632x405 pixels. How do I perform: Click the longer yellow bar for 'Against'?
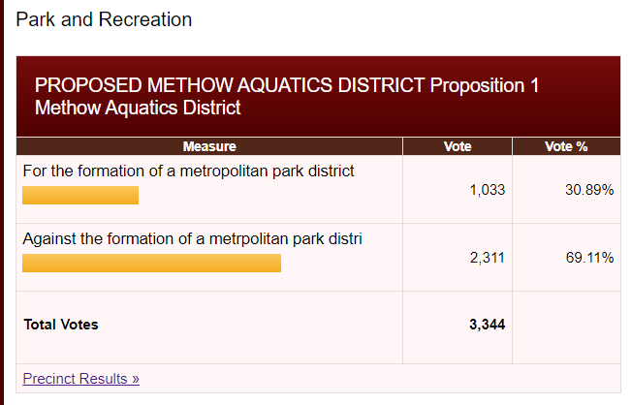151,263
